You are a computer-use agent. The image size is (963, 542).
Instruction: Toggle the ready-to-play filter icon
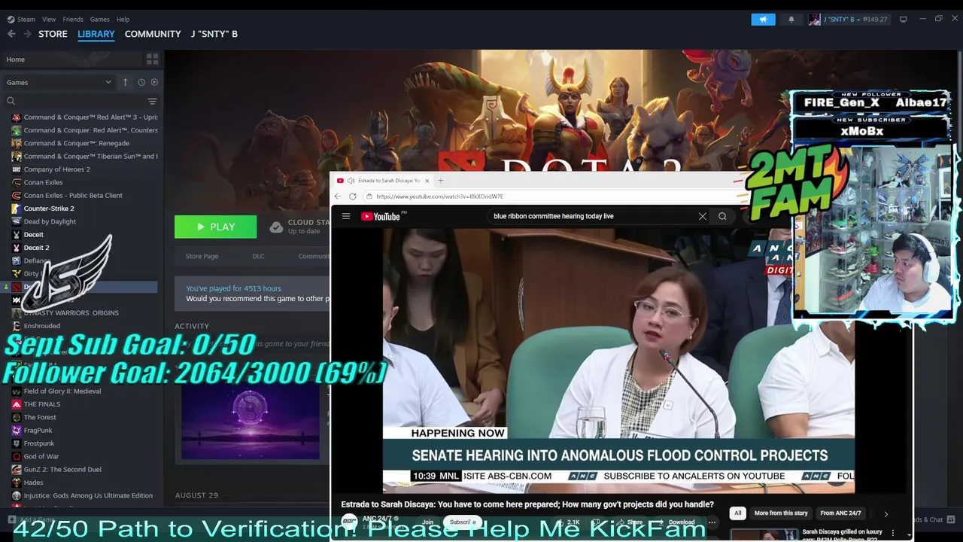pos(154,82)
